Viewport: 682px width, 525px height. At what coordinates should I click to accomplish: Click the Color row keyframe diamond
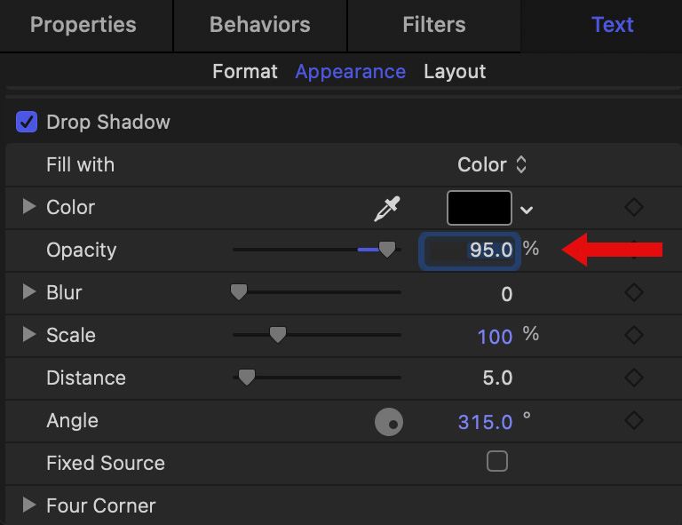click(x=633, y=207)
